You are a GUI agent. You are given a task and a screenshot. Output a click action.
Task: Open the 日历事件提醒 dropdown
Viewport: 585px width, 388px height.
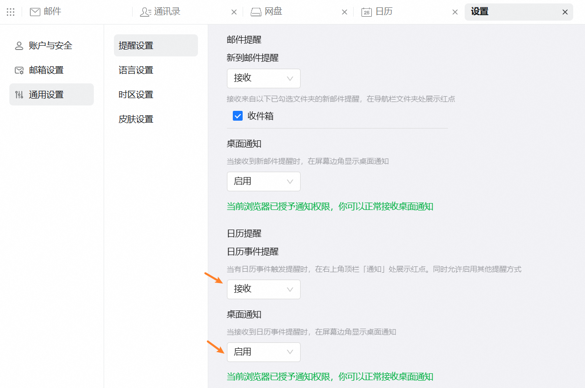click(x=263, y=289)
